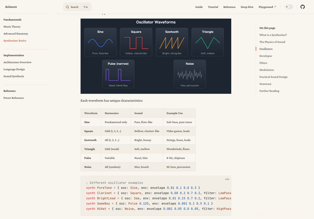Click the GitHub icon in header
This screenshot has width=314, height=219.
tap(303, 7)
